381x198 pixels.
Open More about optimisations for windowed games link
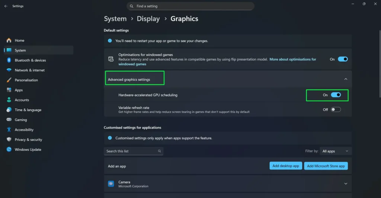(293, 59)
